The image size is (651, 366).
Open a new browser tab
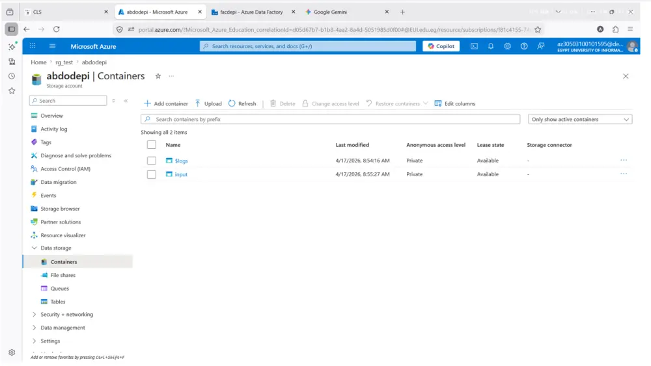pos(402,12)
